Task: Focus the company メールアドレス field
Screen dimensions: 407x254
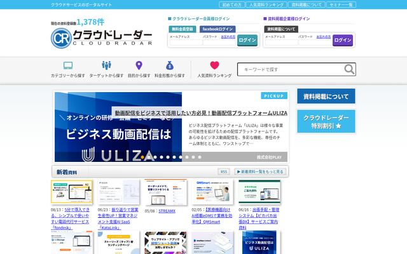Action: coord(281,43)
